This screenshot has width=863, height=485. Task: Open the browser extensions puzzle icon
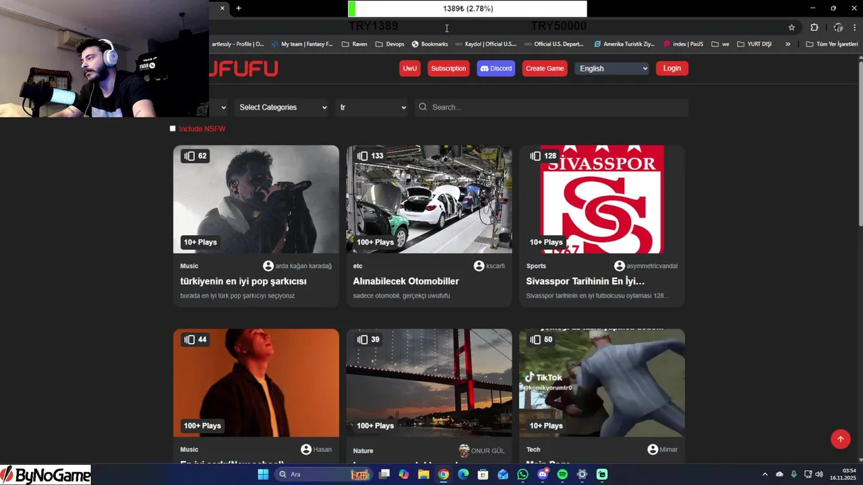814,28
